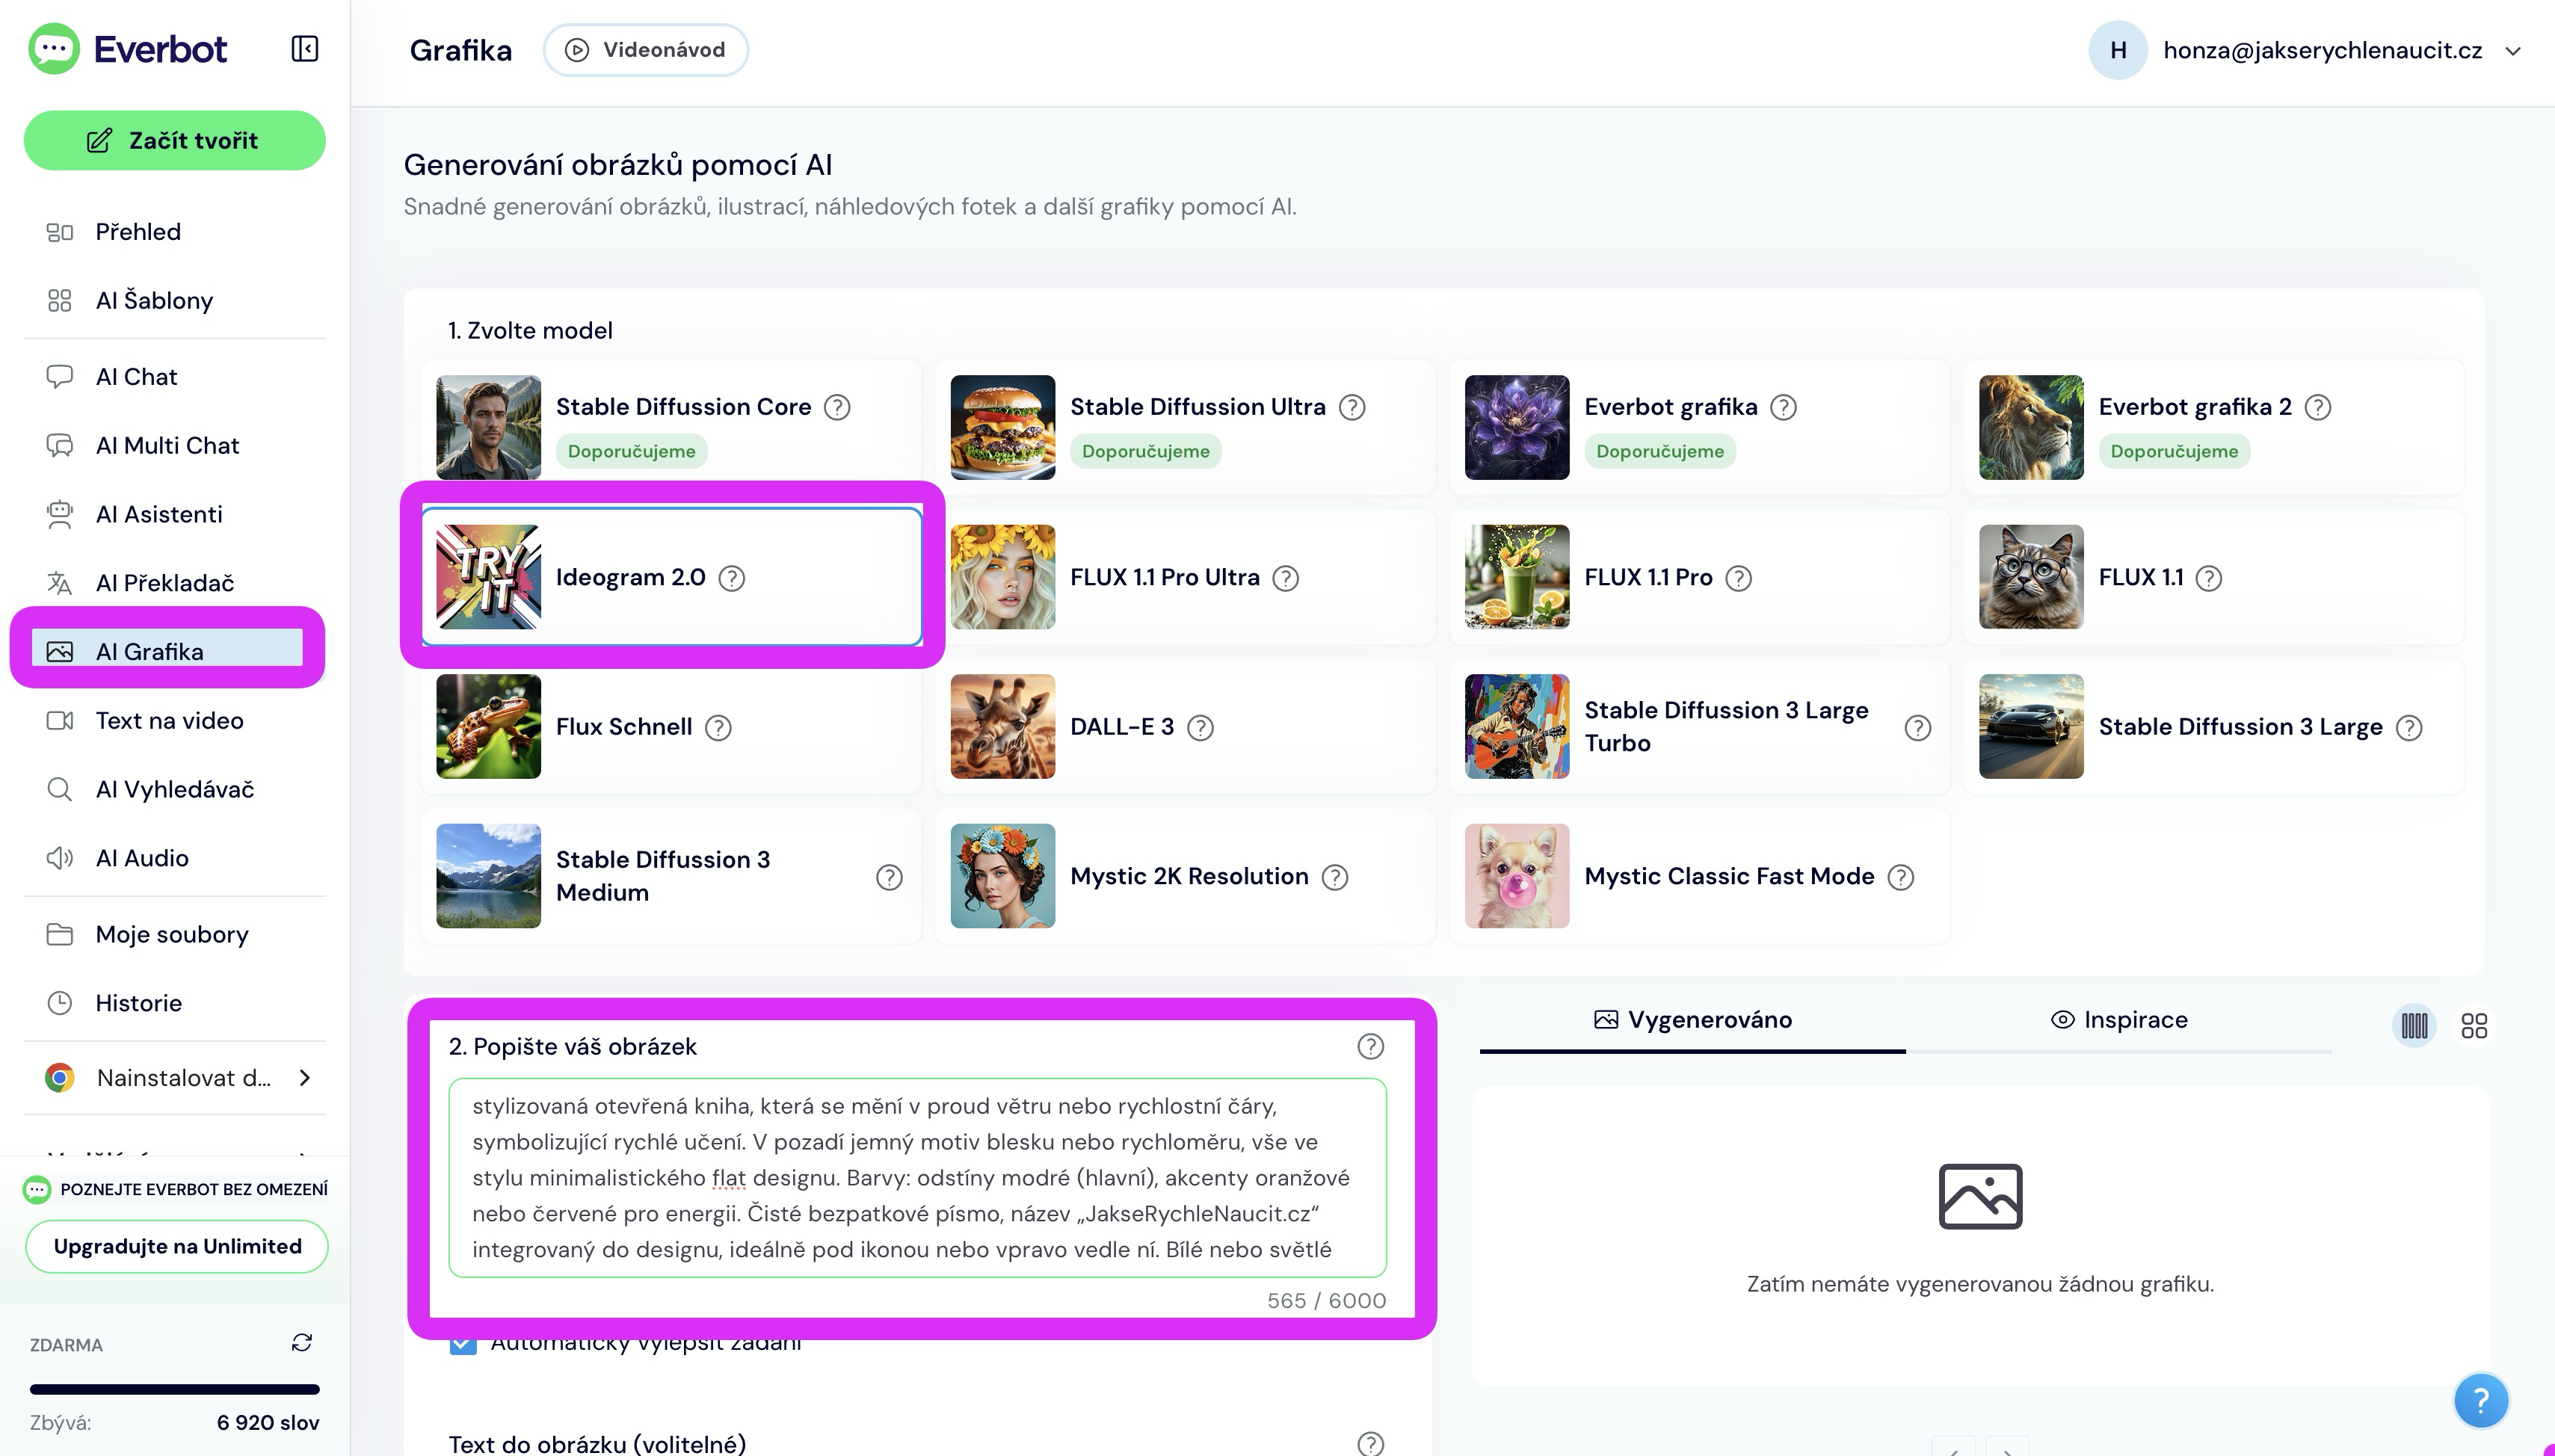The height and width of the screenshot is (1456, 2555).
Task: Toggle Automaticky vylepšit zadání checkbox
Action: tap(463, 1343)
